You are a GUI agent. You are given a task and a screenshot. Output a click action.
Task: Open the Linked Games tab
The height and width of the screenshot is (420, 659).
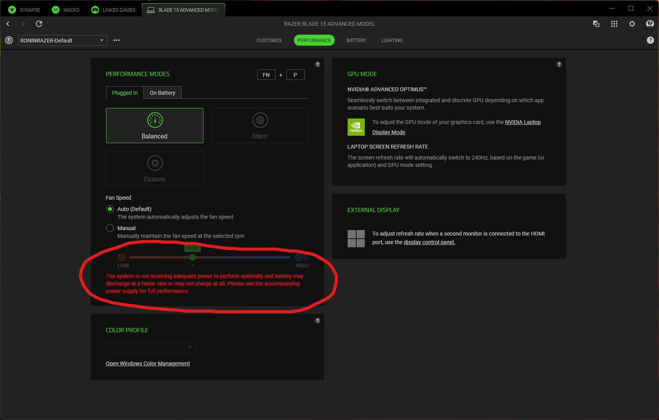click(x=113, y=10)
